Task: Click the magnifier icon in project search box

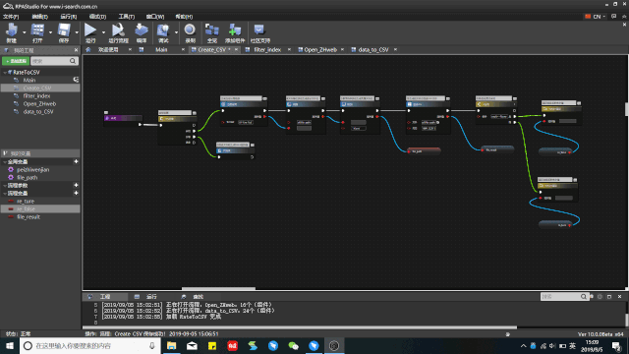Action: 73,61
